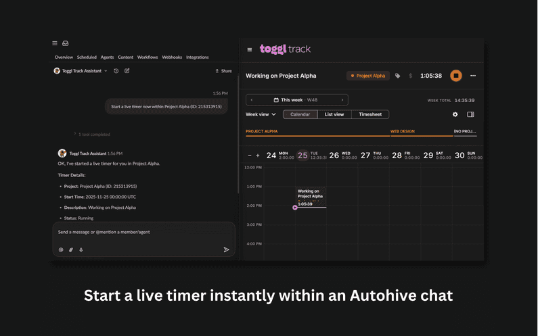Select the Monday 24 column header
Image resolution: width=538 pixels, height=336 pixels.
[x=280, y=155]
